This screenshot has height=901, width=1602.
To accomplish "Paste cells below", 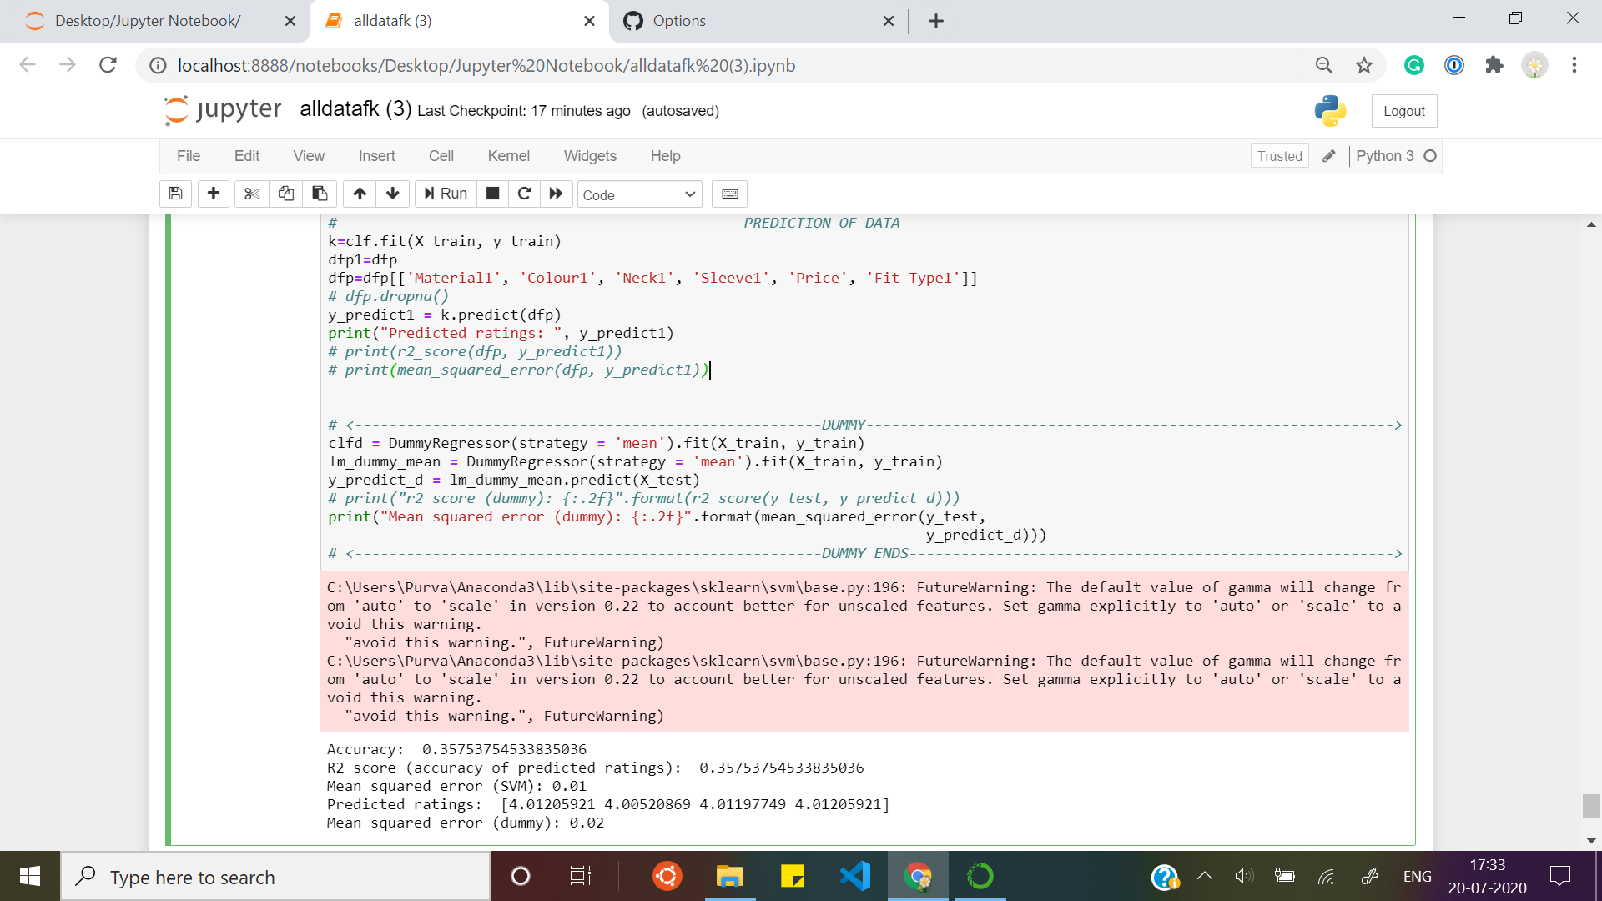I will (319, 194).
